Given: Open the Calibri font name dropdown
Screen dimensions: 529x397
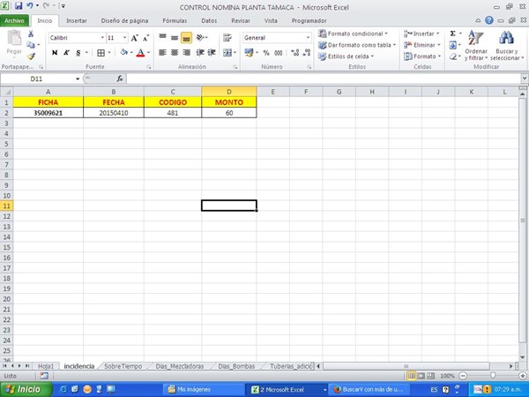Looking at the screenshot, I should click(102, 38).
